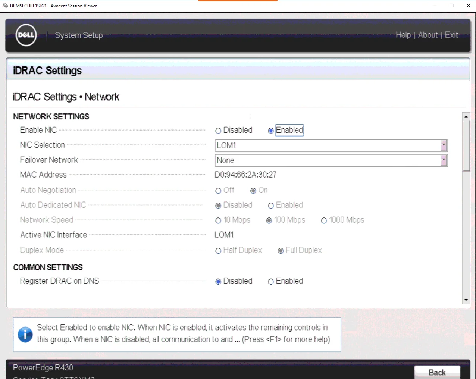Click the Exit link
Screen dimensions: 476x379
click(451, 35)
